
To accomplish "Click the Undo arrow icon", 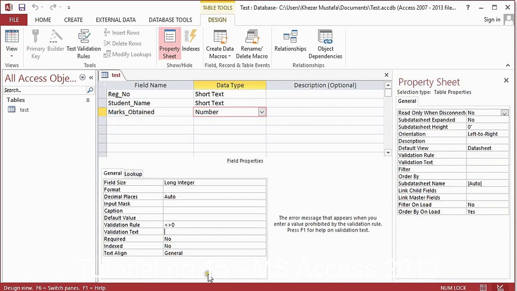I will tap(35, 7).
